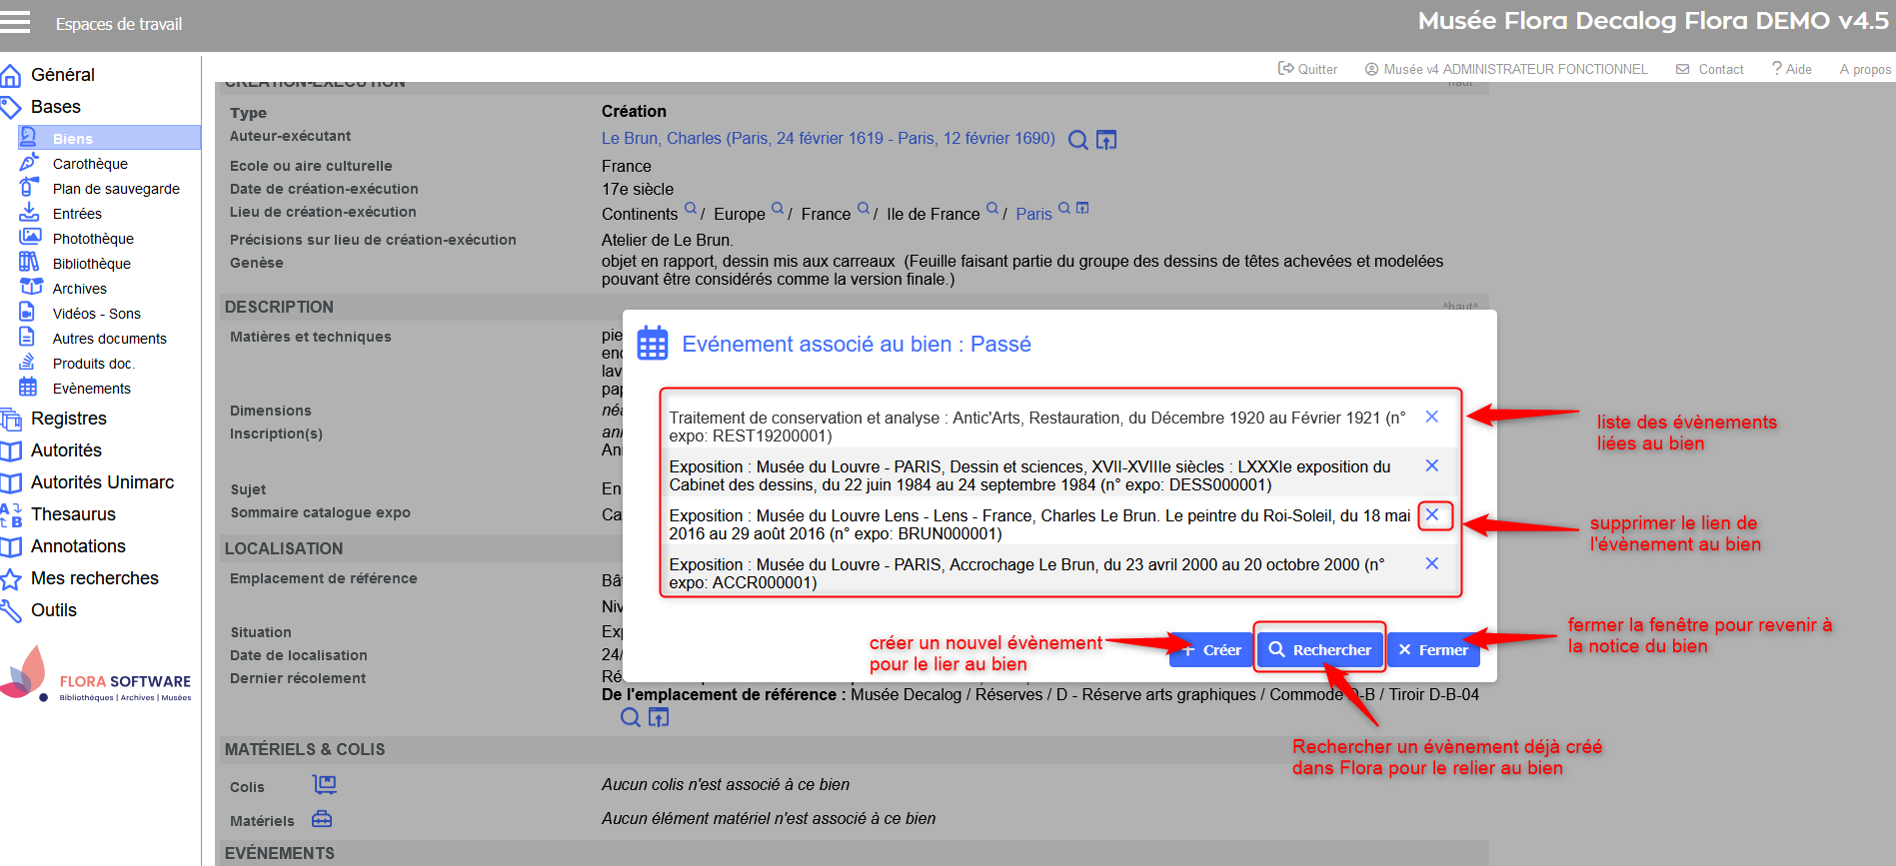Open Evènements in the sidebar
Image resolution: width=1896 pixels, height=866 pixels.
91,389
